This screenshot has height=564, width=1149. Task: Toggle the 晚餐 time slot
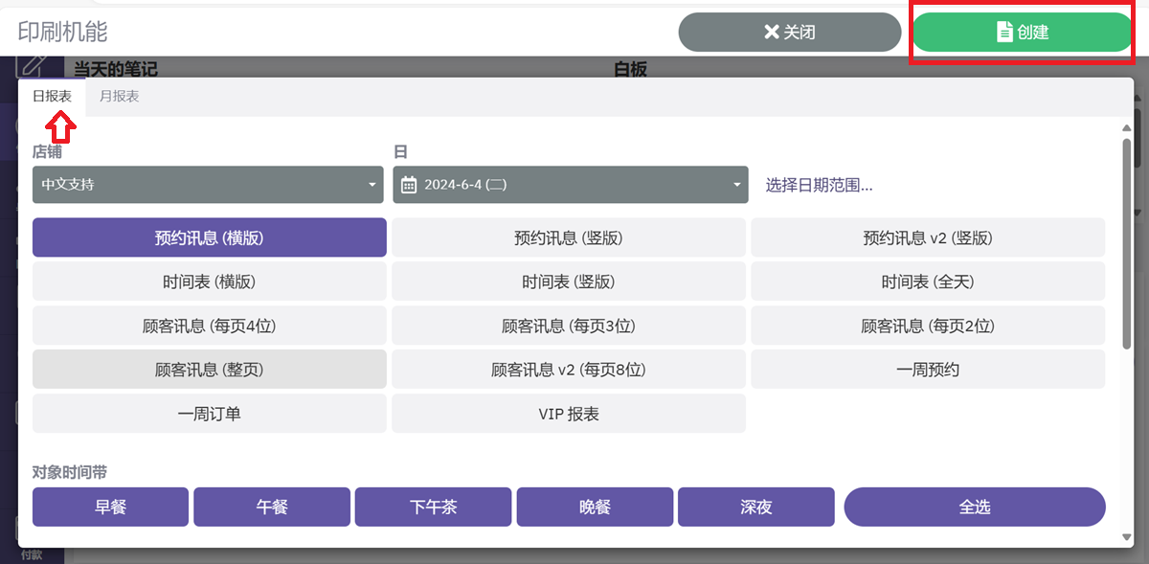coord(595,507)
